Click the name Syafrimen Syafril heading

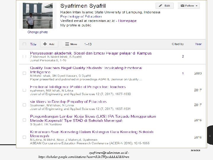[x=83, y=6]
